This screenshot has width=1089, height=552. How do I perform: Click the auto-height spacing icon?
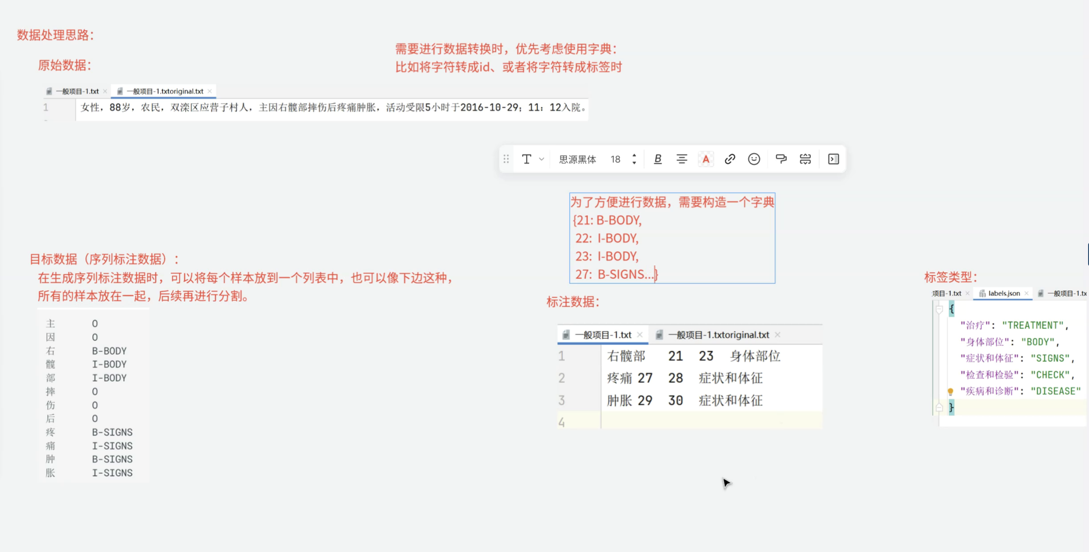[805, 159]
